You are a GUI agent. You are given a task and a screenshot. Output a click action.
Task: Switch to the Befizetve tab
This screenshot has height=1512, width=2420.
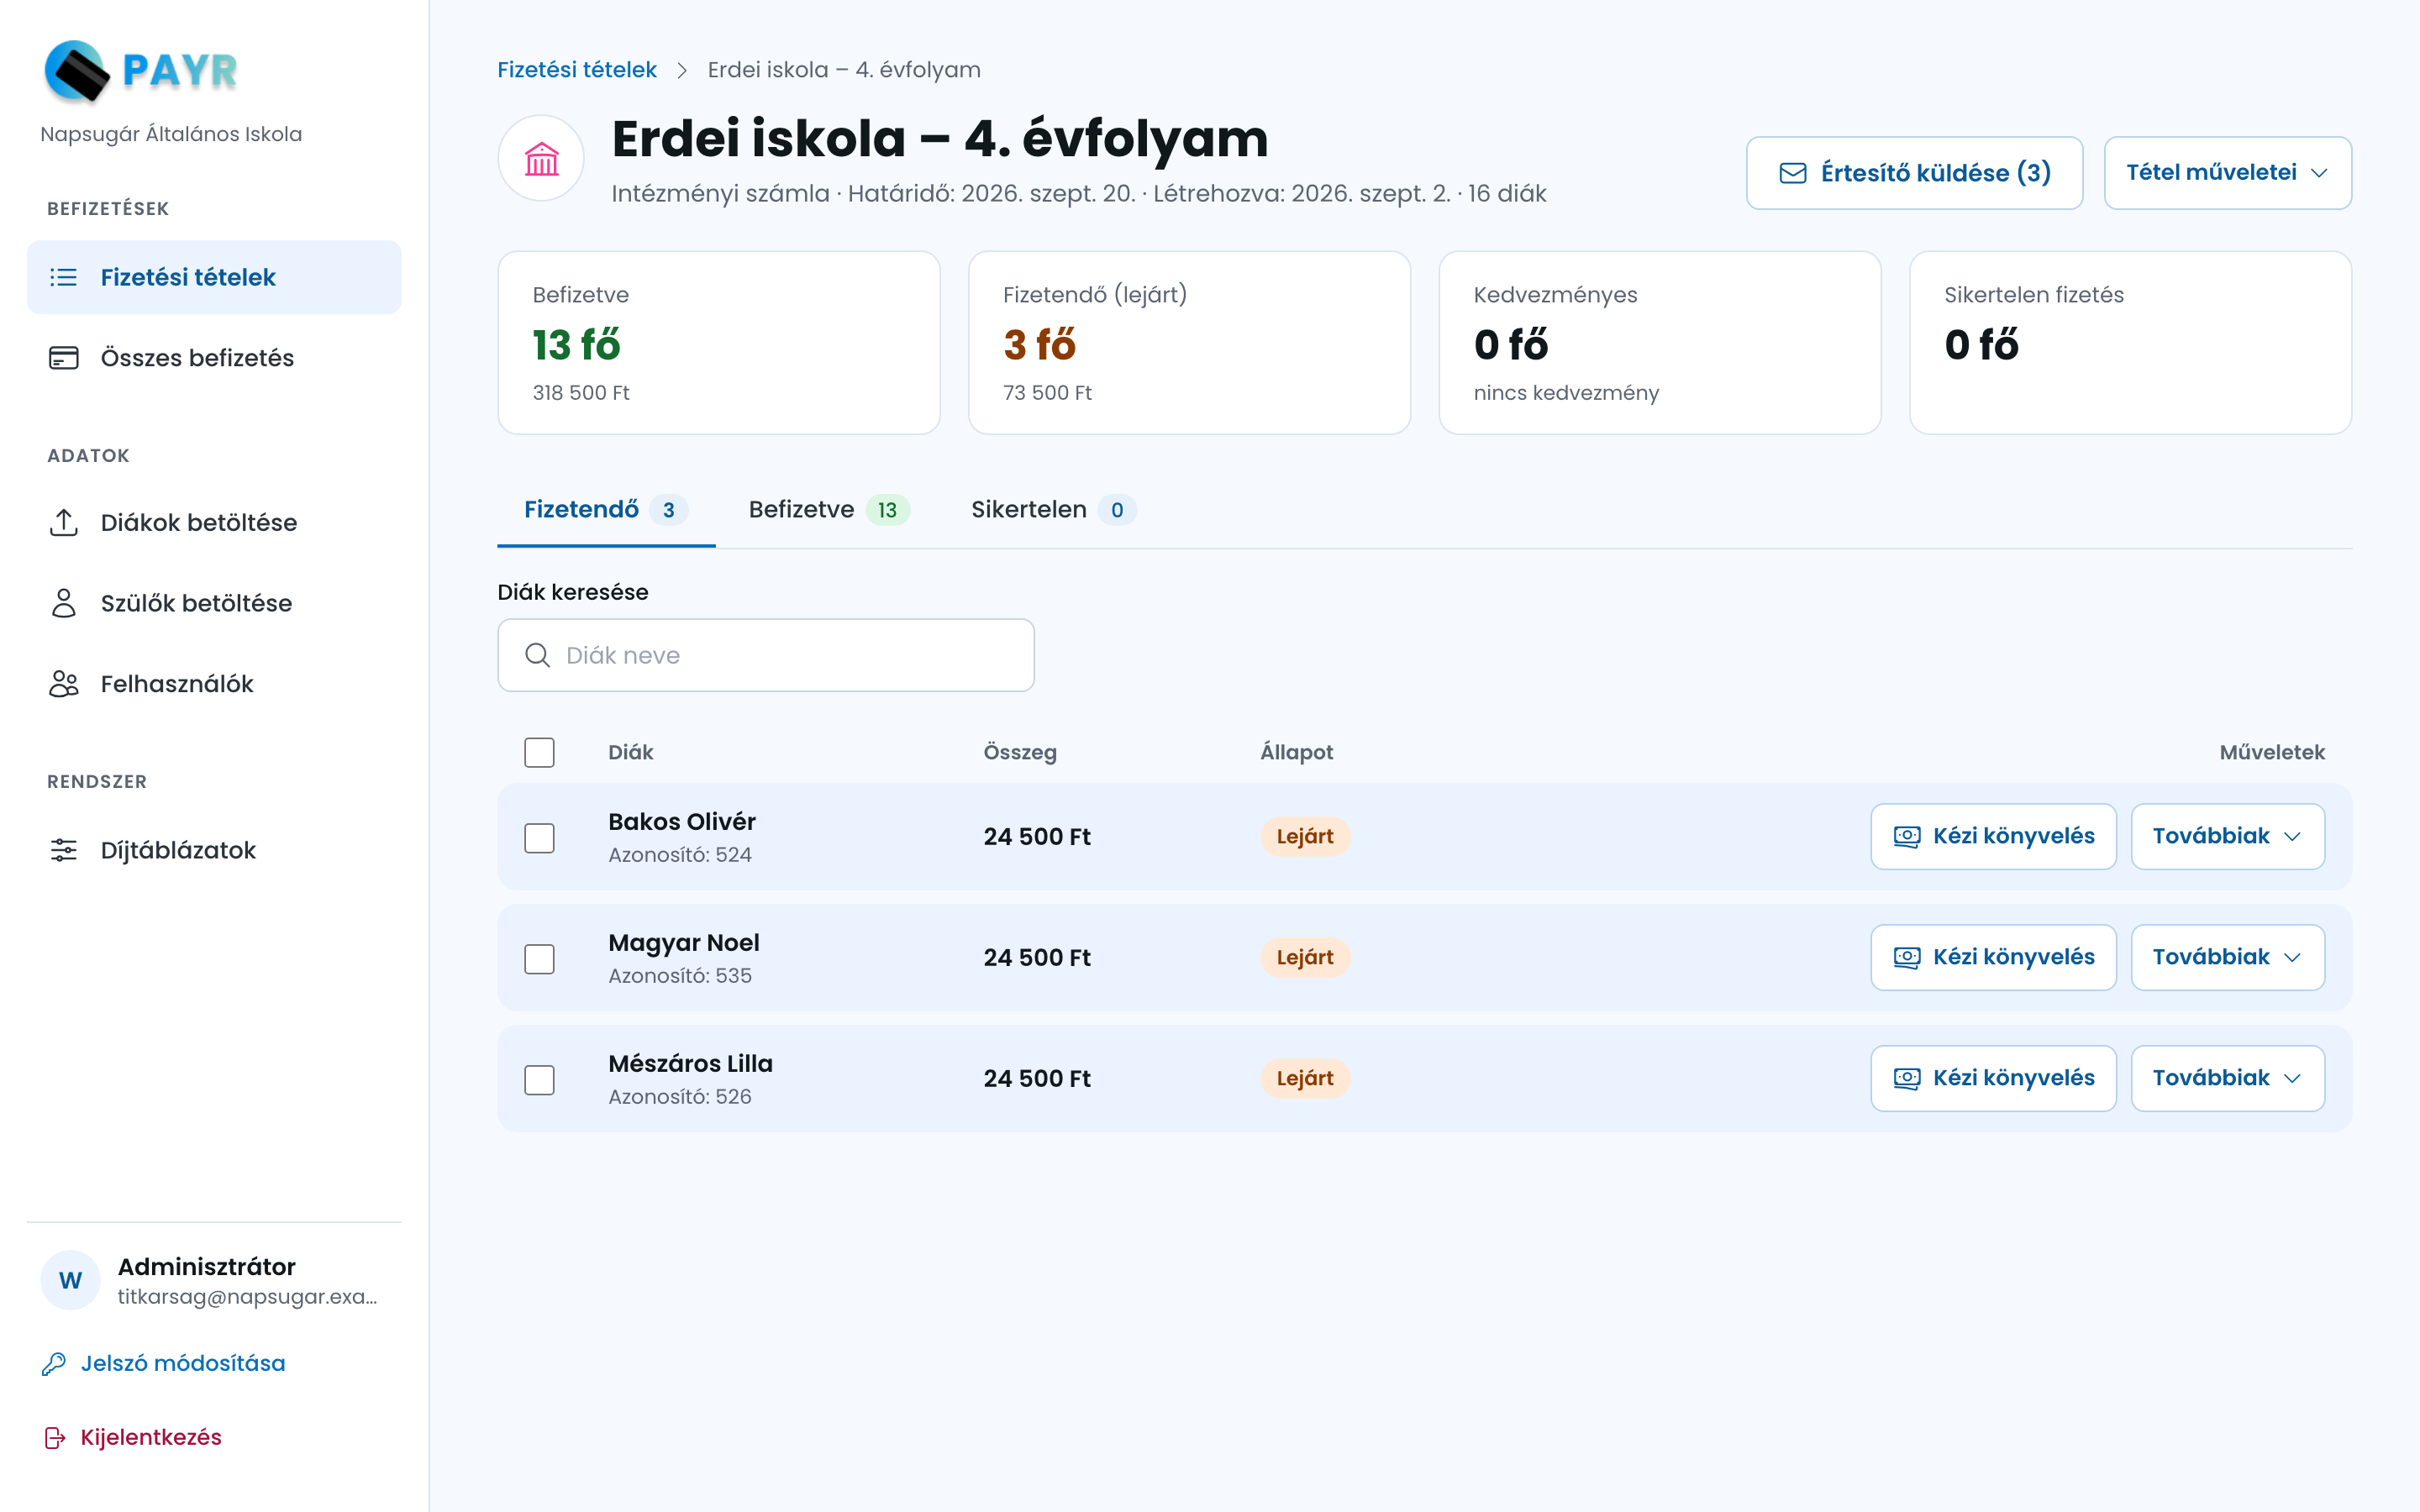pos(829,510)
